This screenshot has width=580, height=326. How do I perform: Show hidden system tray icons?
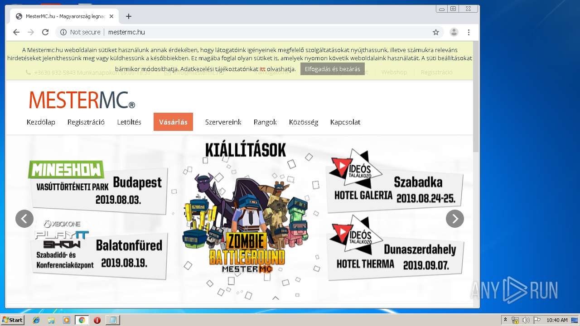pos(506,320)
